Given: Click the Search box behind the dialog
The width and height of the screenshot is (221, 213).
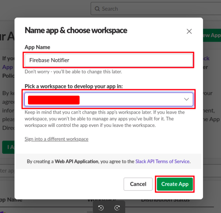Looking at the screenshot, I should (x=156, y=9).
